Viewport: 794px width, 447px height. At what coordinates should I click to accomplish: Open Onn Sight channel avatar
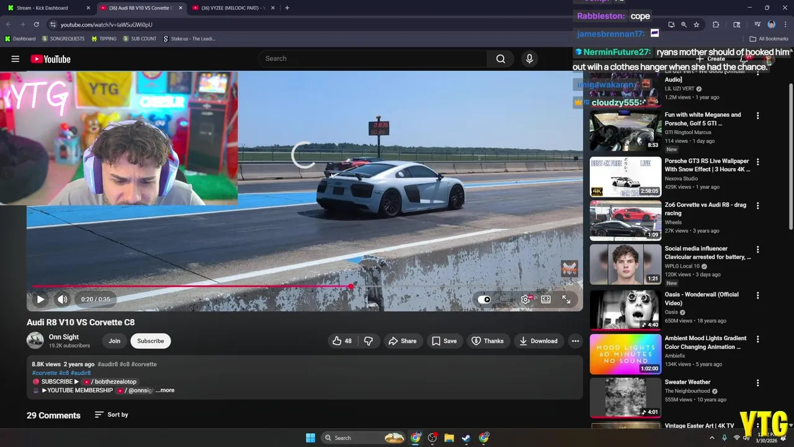coord(35,340)
